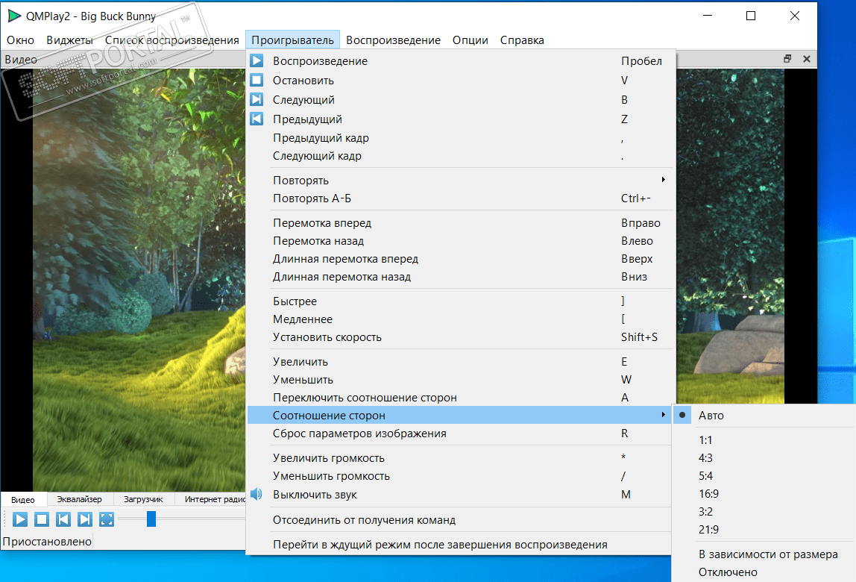Click the next track toolbar button
This screenshot has width=856, height=582.
pos(84,519)
